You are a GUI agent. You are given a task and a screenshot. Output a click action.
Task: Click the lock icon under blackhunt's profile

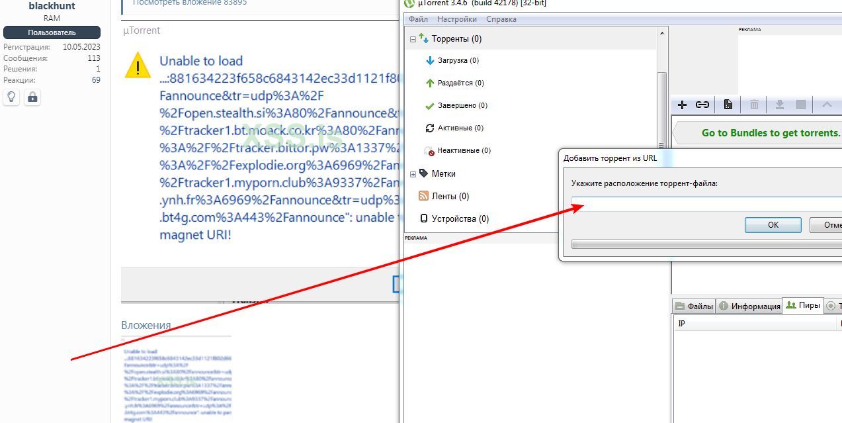tap(32, 97)
